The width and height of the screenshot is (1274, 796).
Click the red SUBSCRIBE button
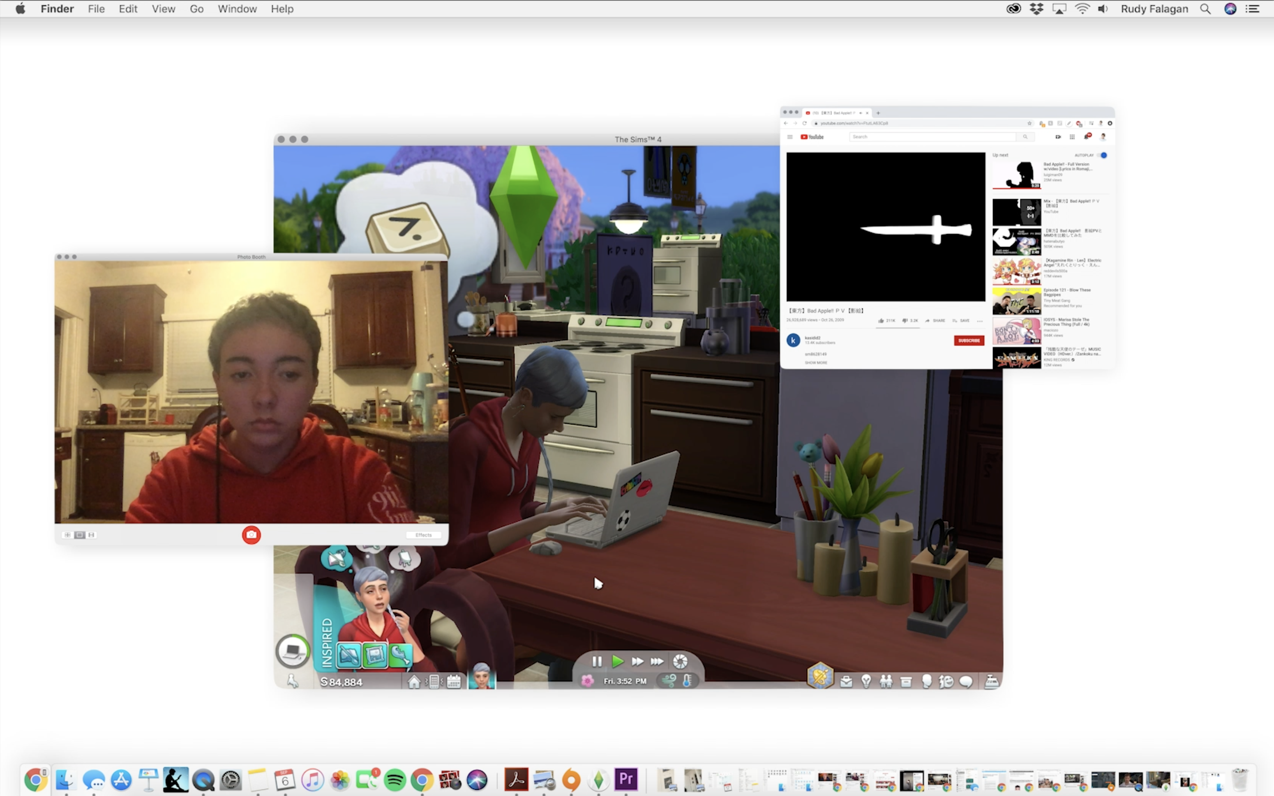[x=969, y=340]
